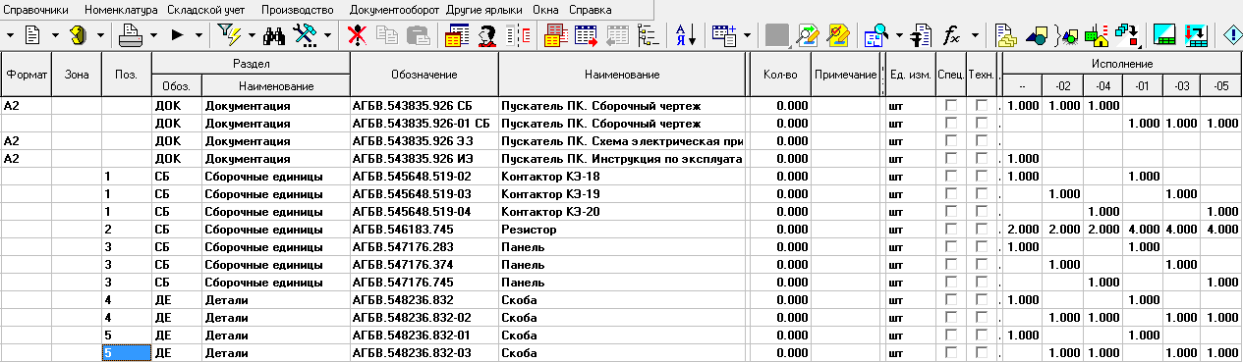Screen dimensions: 1243x362
Task: Click the table with plus list icon
Action: (724, 36)
